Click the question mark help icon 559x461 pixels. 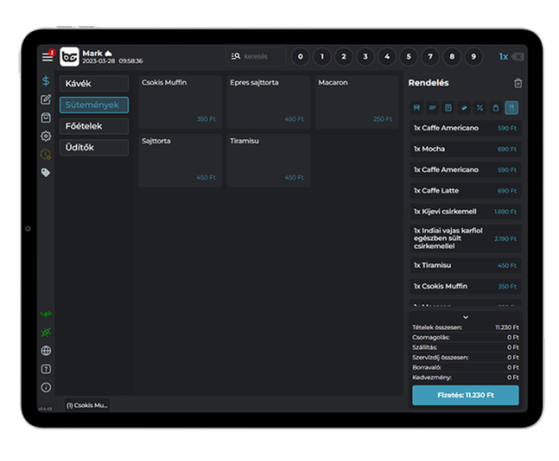pos(46,369)
